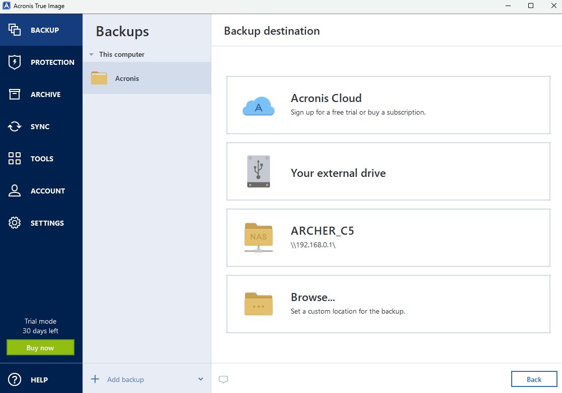The height and width of the screenshot is (393, 562).
Task: Go to the ARCHIVE tab label
Action: coord(45,94)
